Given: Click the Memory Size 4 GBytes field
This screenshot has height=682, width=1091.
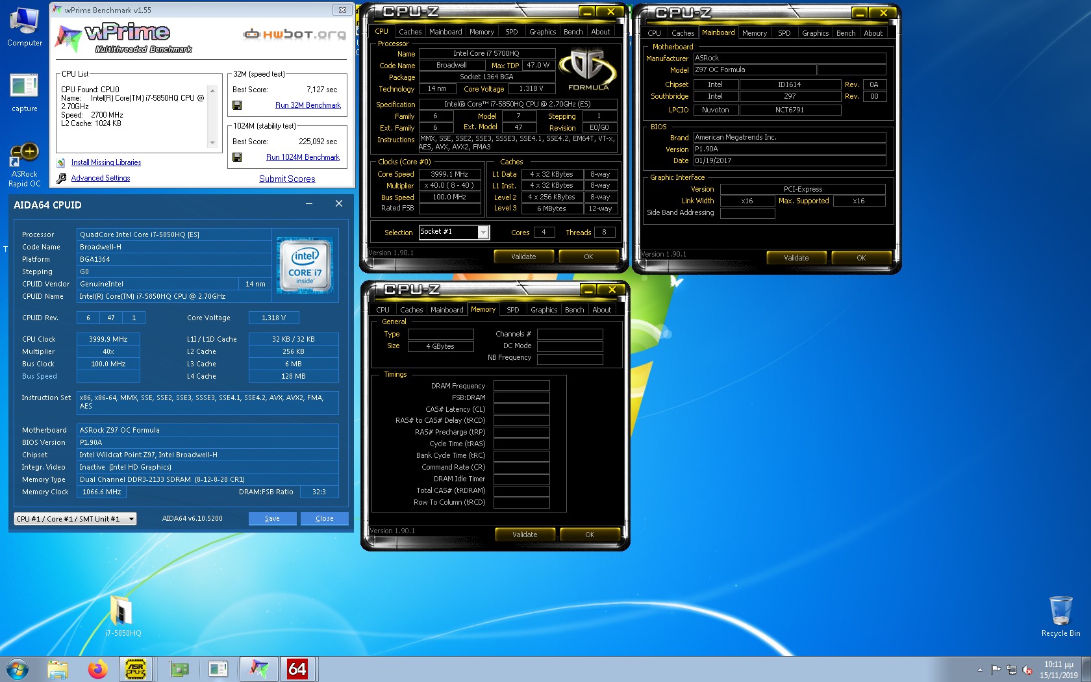Looking at the screenshot, I should click(440, 346).
